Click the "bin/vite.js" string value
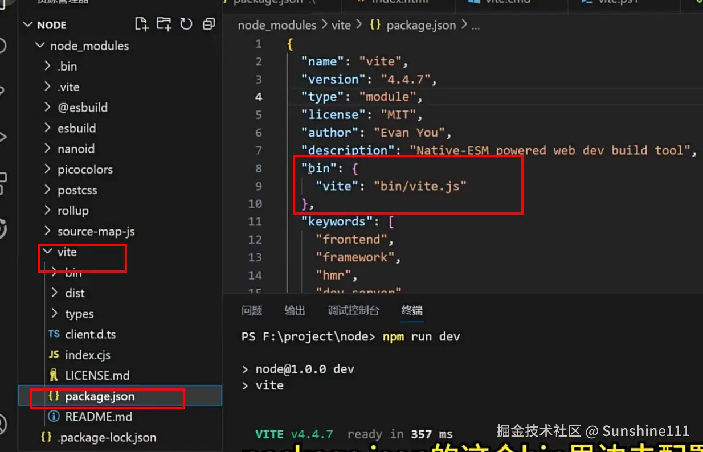703x452 pixels. click(420, 186)
